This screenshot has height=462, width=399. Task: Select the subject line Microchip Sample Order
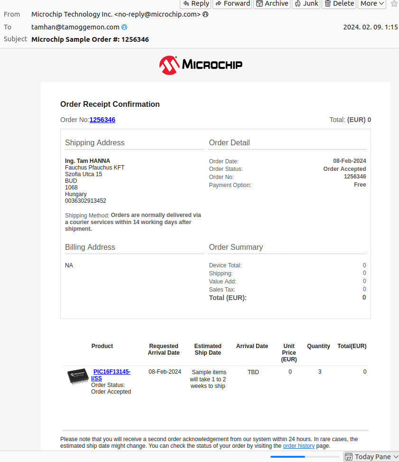coord(90,39)
